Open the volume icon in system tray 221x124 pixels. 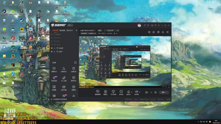click(204, 122)
